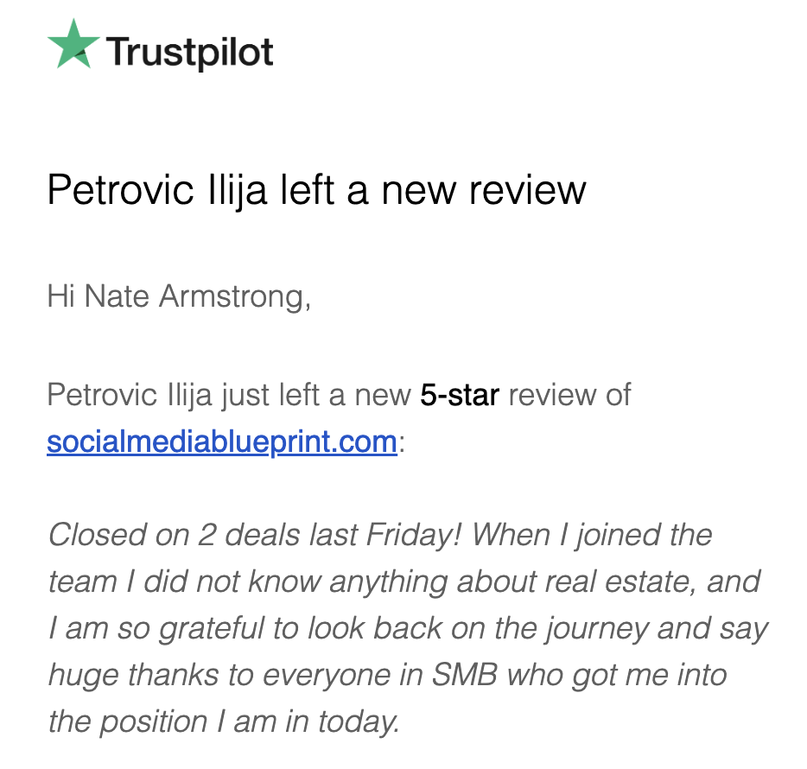Click the word 'Petrovic' in the heading
The image size is (807, 769).
tap(120, 190)
